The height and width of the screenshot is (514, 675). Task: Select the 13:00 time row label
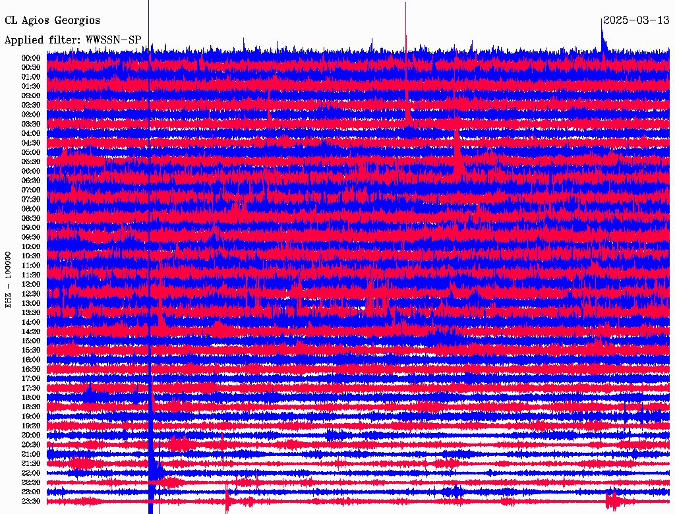tap(31, 304)
